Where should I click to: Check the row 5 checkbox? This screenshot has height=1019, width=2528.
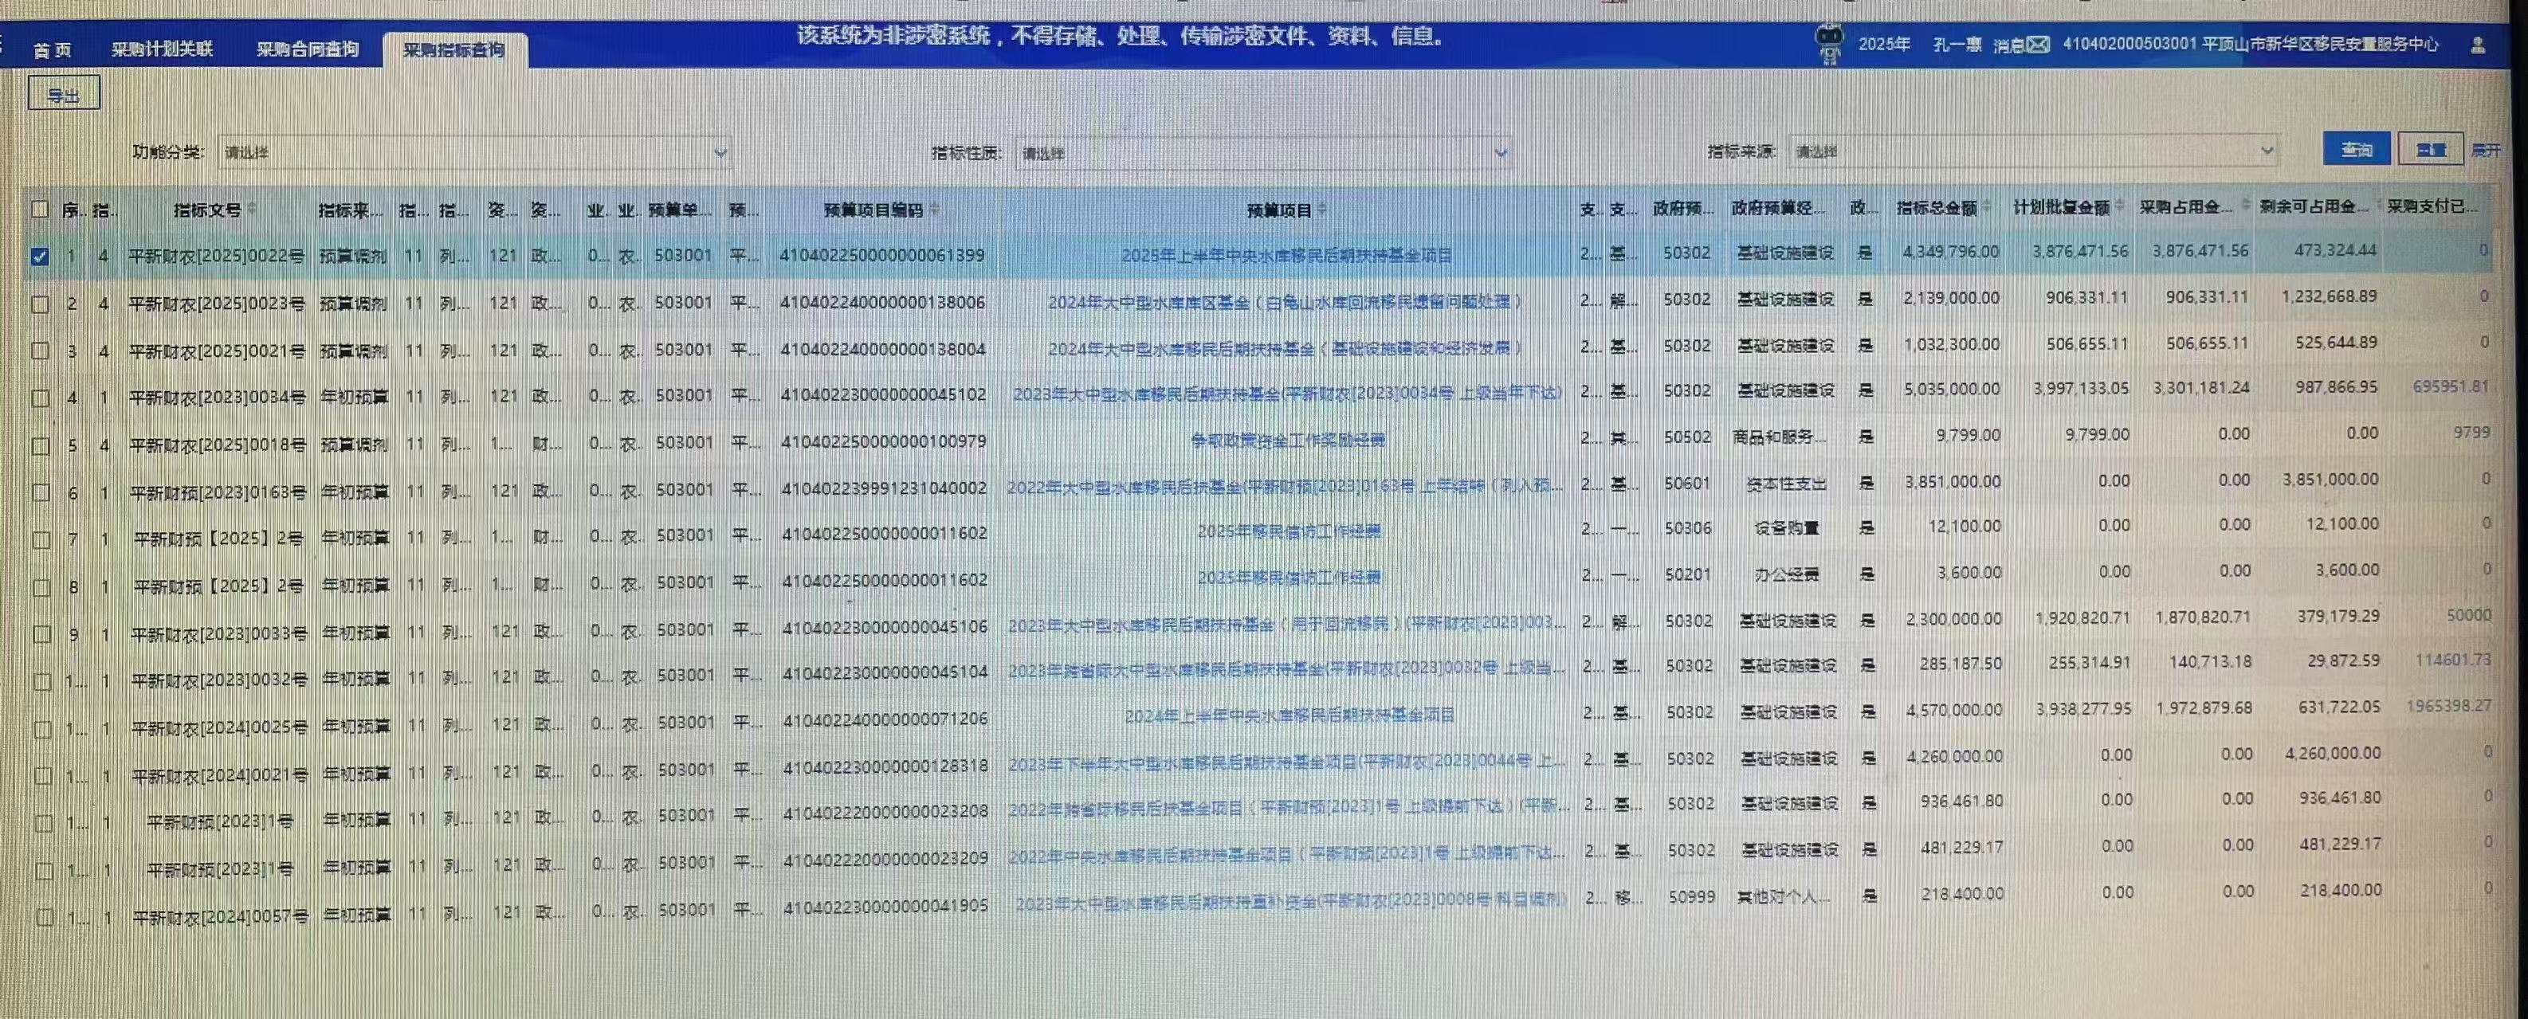[x=41, y=445]
